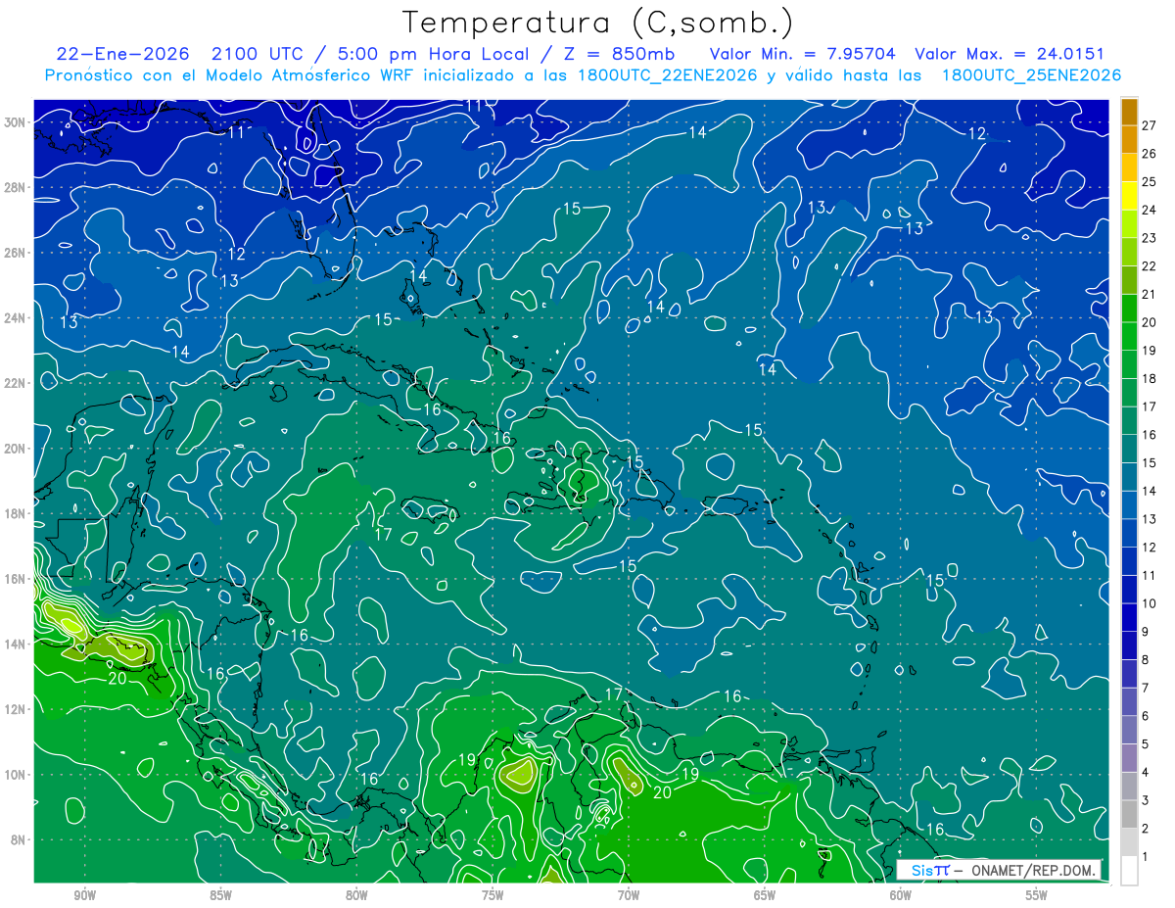
Task: Click the "8N" latitude axis label
Action: coord(20,840)
